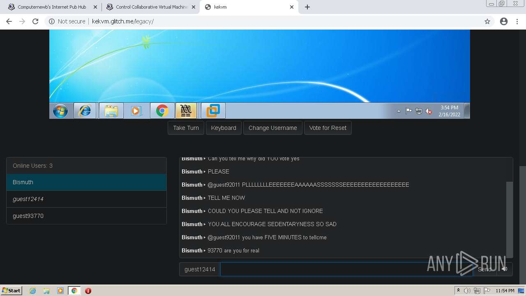Bookmark this page with the star
The height and width of the screenshot is (296, 526).
487,21
